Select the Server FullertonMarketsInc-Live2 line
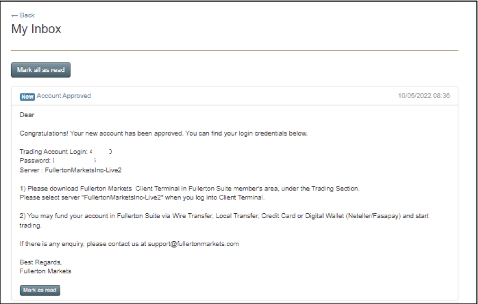The width and height of the screenshot is (478, 304). [x=71, y=170]
